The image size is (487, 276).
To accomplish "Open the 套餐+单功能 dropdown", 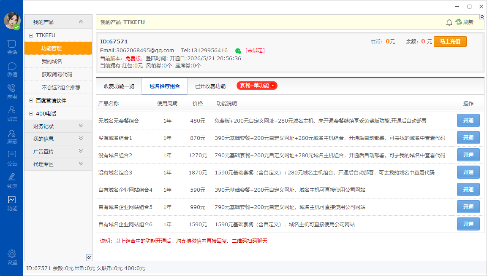I will [x=257, y=86].
